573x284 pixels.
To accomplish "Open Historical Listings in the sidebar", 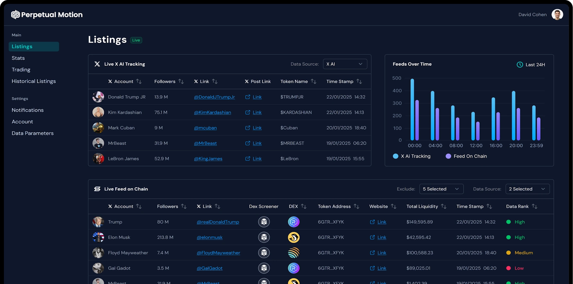I will coord(34,81).
